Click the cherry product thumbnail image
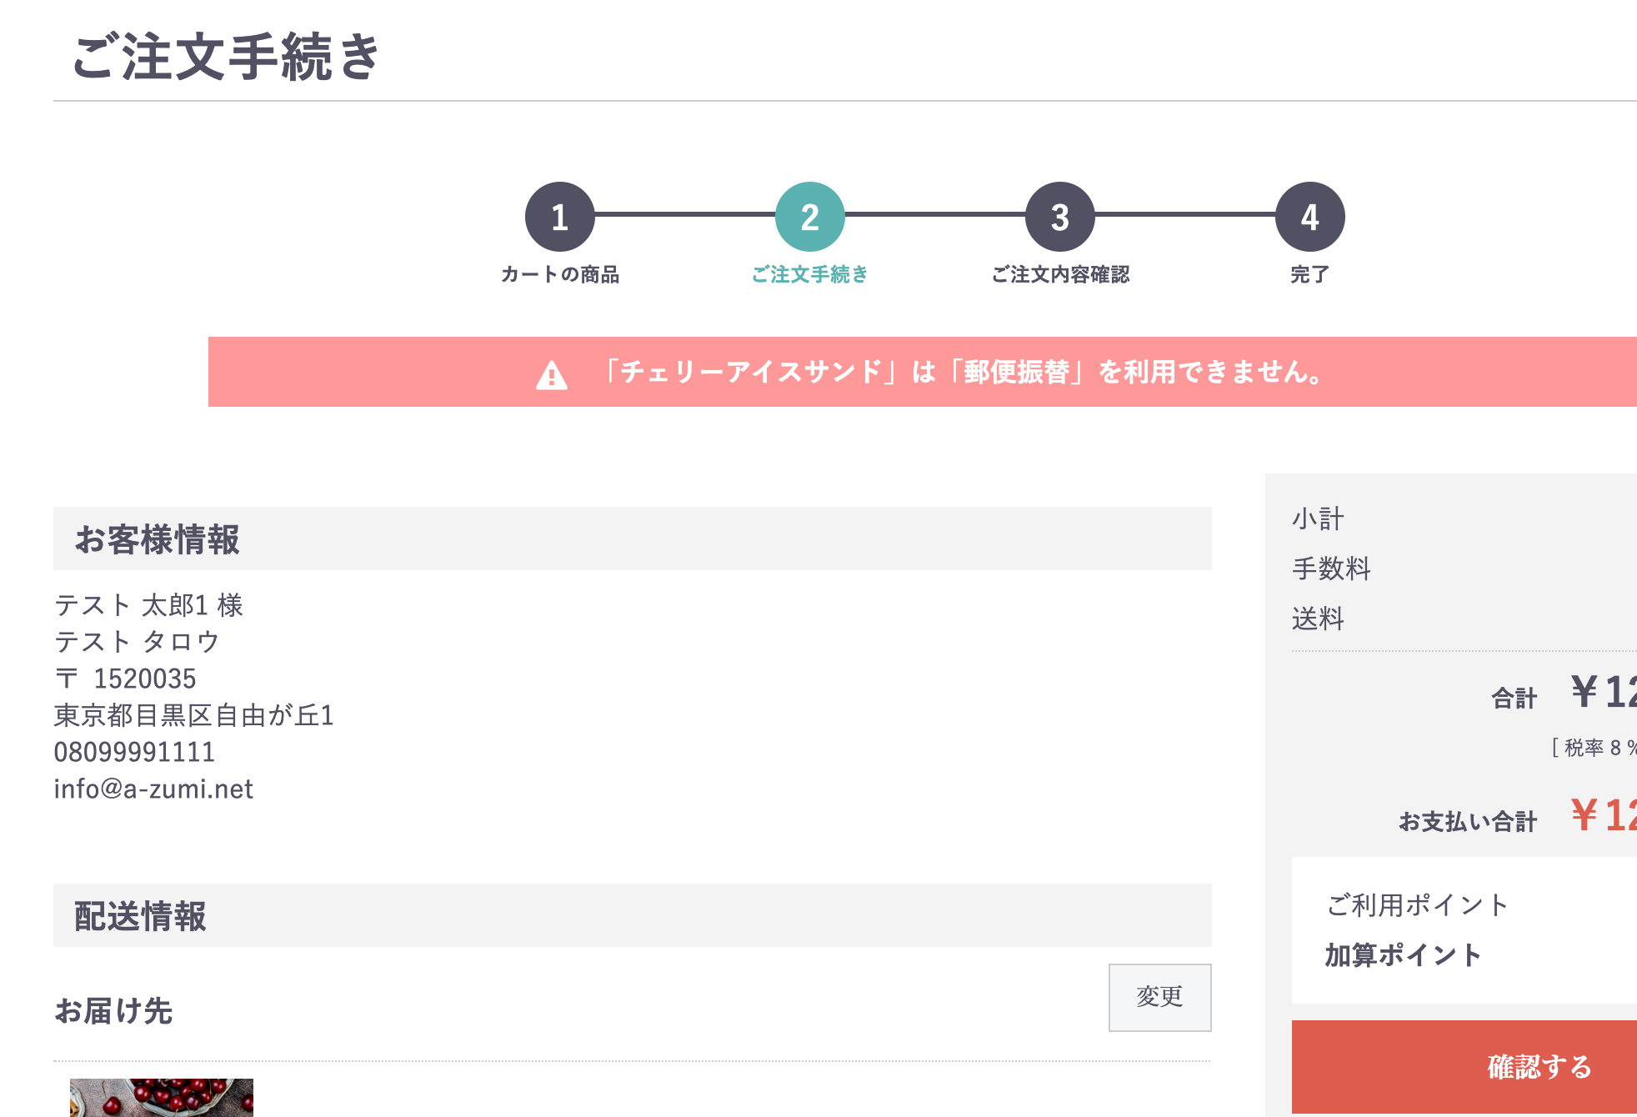The height and width of the screenshot is (1117, 1637). click(x=162, y=1097)
